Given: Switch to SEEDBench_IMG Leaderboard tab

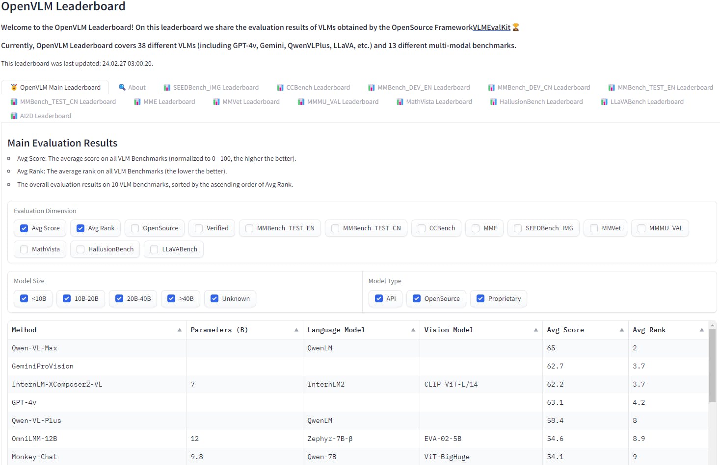Looking at the screenshot, I should [211, 87].
